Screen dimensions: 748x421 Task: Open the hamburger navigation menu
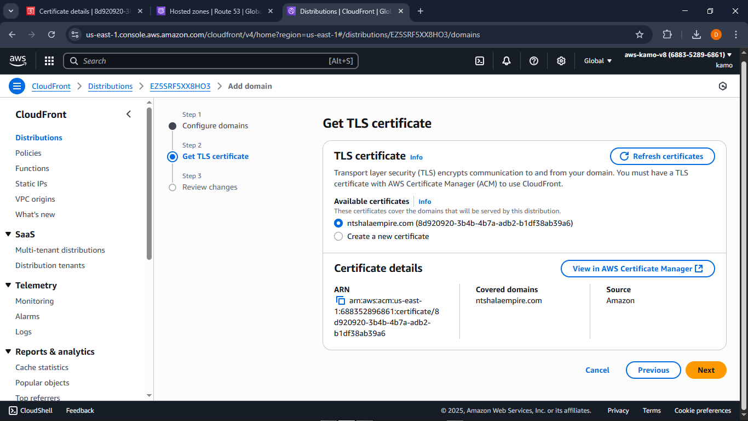[x=17, y=86]
